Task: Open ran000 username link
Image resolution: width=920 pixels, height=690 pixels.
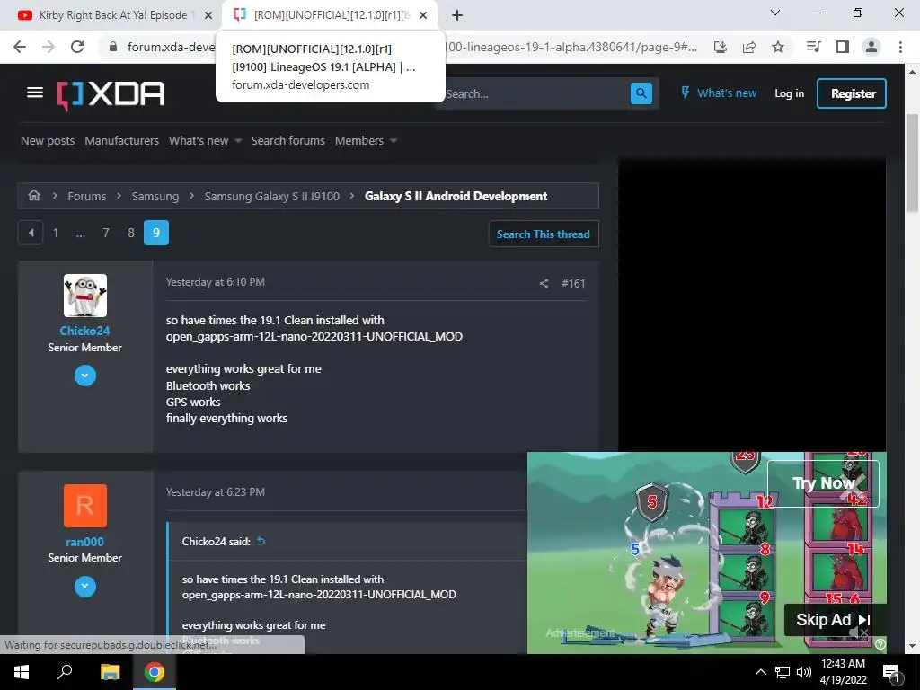Action: pos(85,542)
